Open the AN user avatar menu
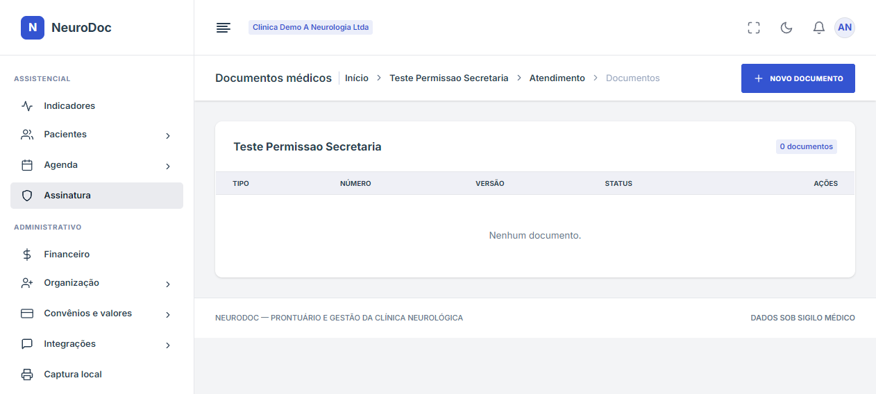This screenshot has height=394, width=876. point(845,28)
